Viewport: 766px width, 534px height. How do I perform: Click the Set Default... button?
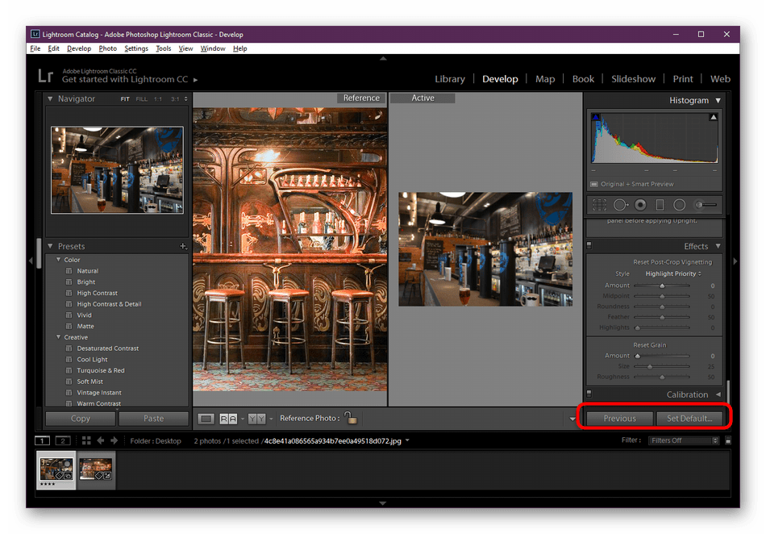click(x=689, y=419)
